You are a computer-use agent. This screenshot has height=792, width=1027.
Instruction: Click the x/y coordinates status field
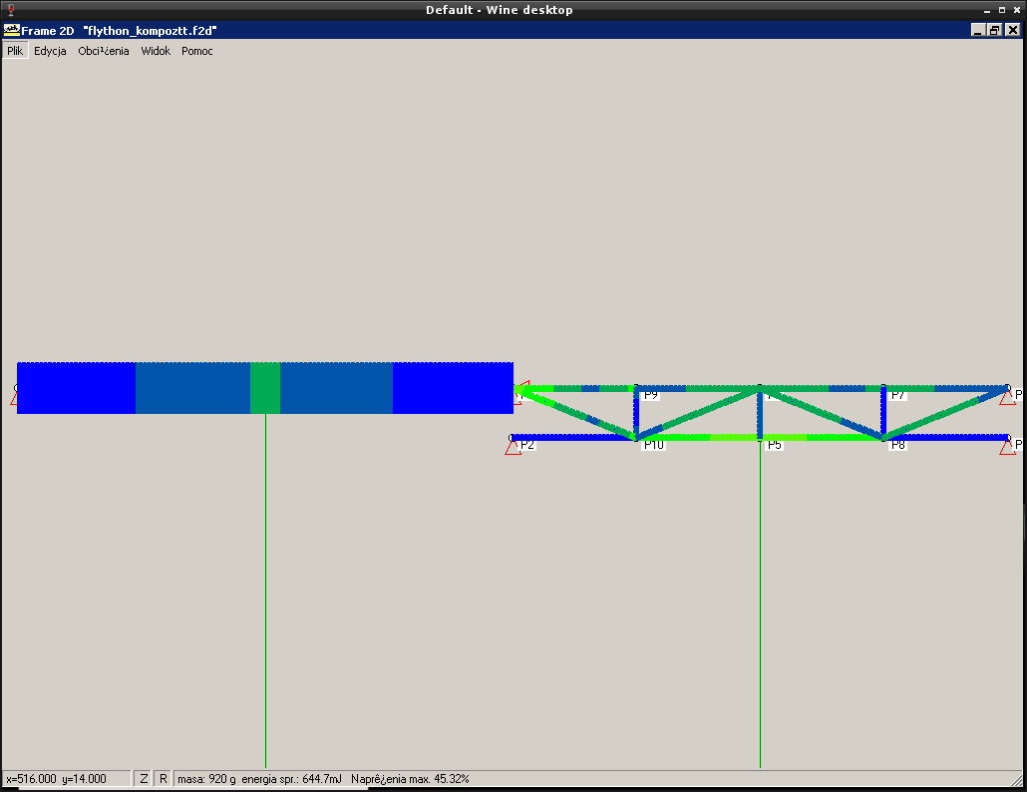point(67,778)
